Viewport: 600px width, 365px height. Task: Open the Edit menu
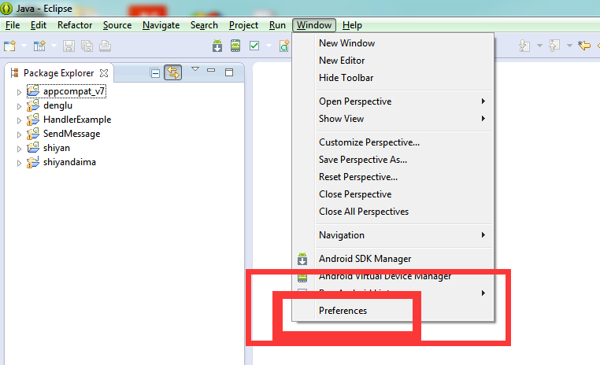(39, 25)
